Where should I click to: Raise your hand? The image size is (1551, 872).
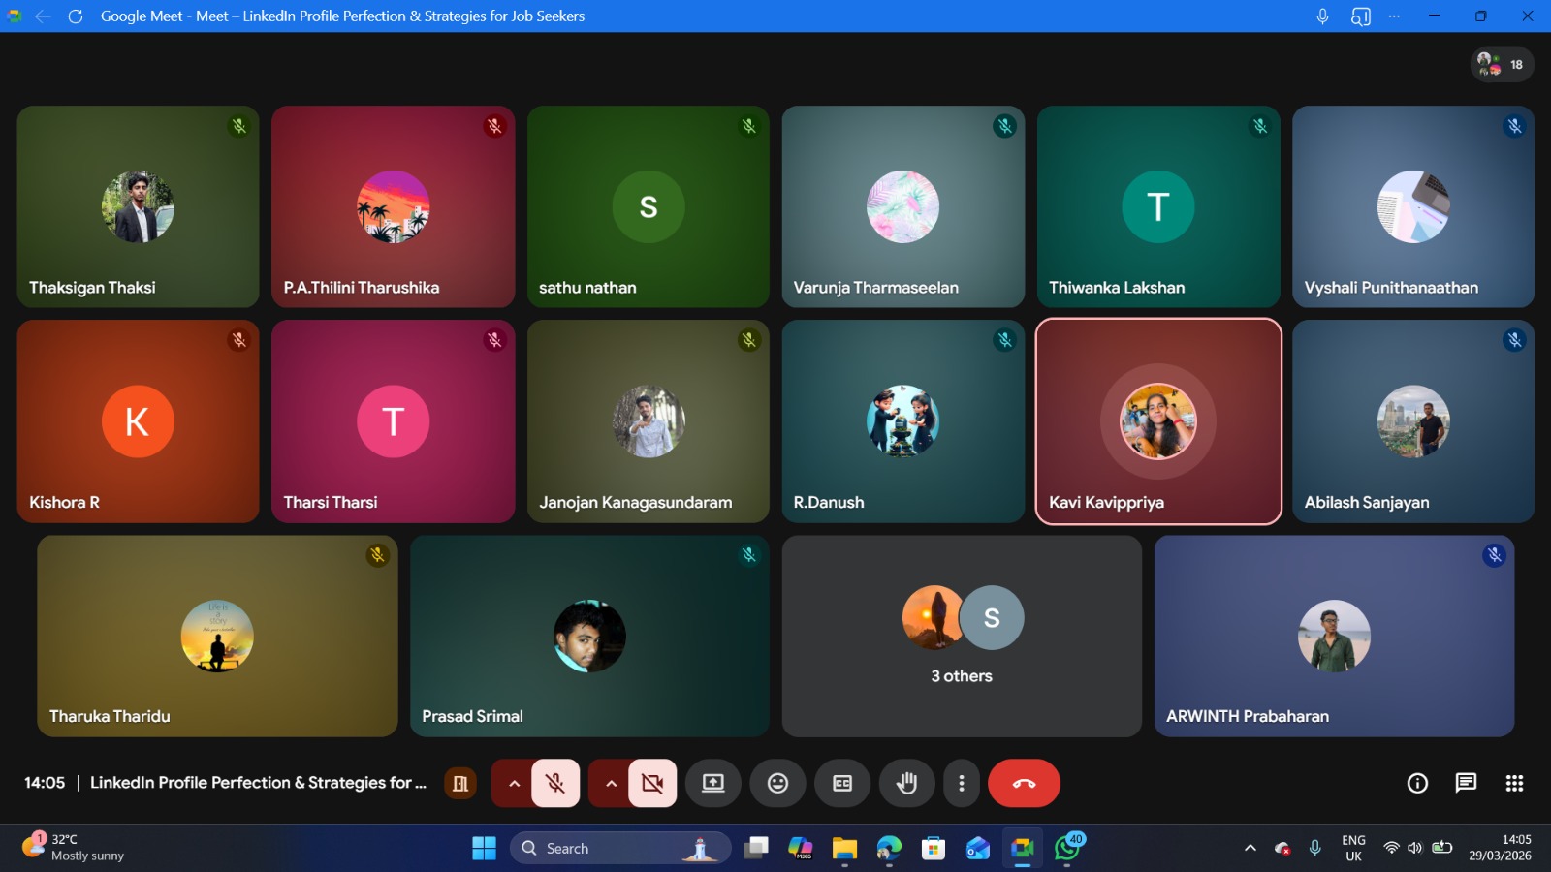click(906, 783)
